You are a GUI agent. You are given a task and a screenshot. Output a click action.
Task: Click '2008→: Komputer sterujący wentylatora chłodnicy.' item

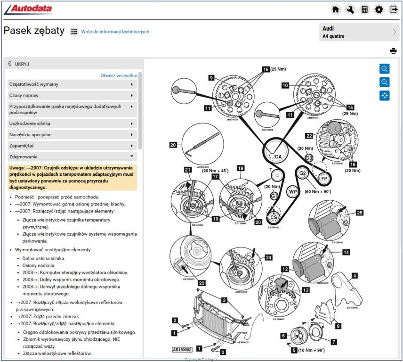[x=75, y=272]
